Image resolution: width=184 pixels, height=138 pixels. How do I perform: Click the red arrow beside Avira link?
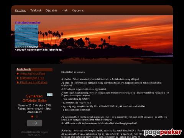(18, 74)
